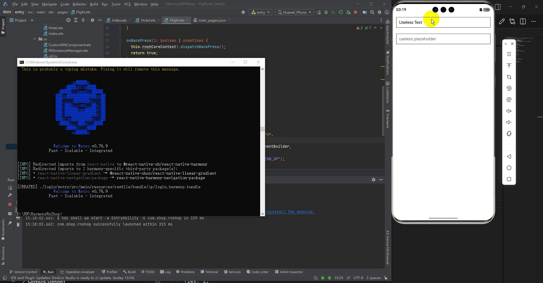
Task: Take emulator screenshot with crop icon
Action: tap(509, 77)
